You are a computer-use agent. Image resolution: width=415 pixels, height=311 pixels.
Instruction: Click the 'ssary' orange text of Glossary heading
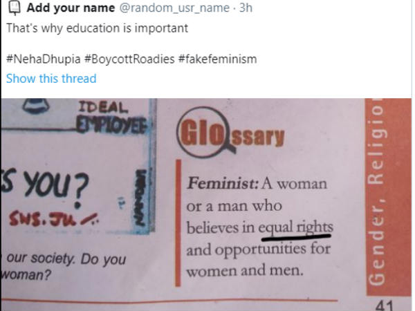(x=257, y=136)
